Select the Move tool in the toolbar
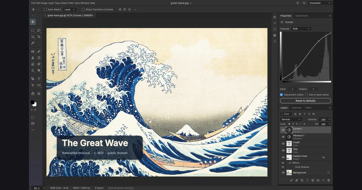 click(33, 22)
